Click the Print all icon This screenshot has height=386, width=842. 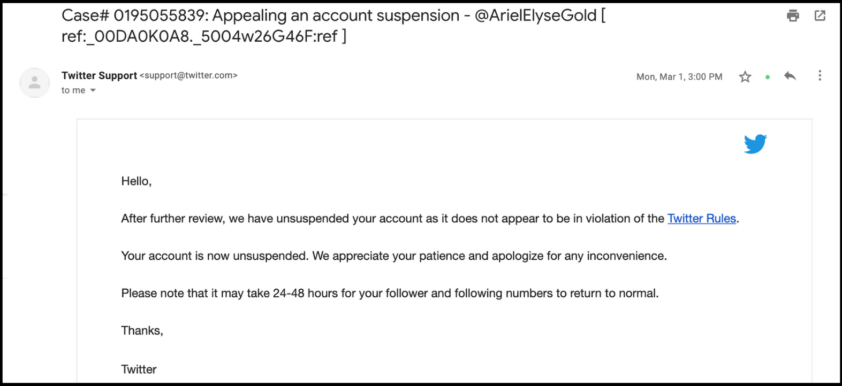[793, 16]
